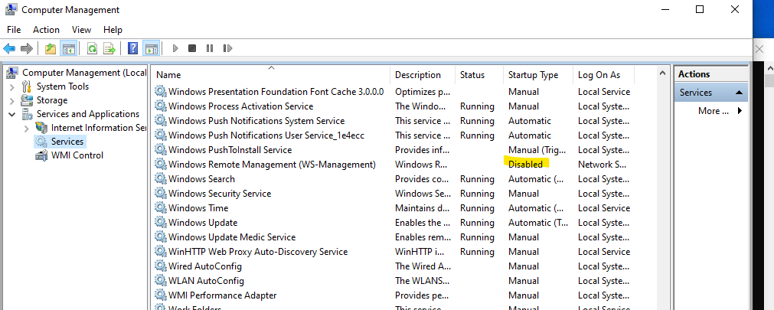Click the Refresh toolbar icon
774x310 pixels.
tap(92, 48)
